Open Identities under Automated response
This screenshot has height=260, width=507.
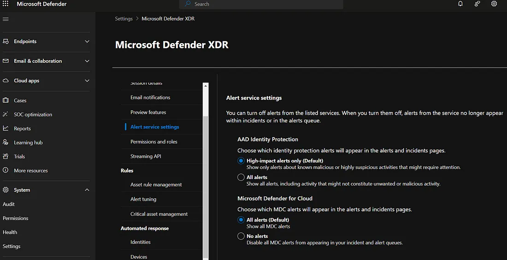point(141,242)
